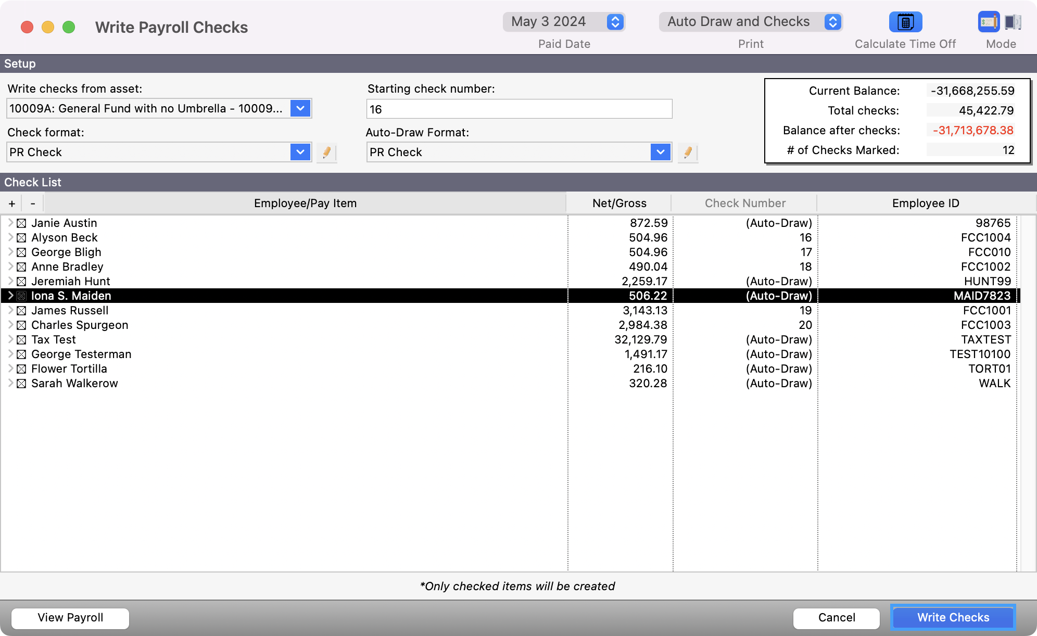Open the Write checks from asset dropdown
The image size is (1037, 636).
coord(300,109)
